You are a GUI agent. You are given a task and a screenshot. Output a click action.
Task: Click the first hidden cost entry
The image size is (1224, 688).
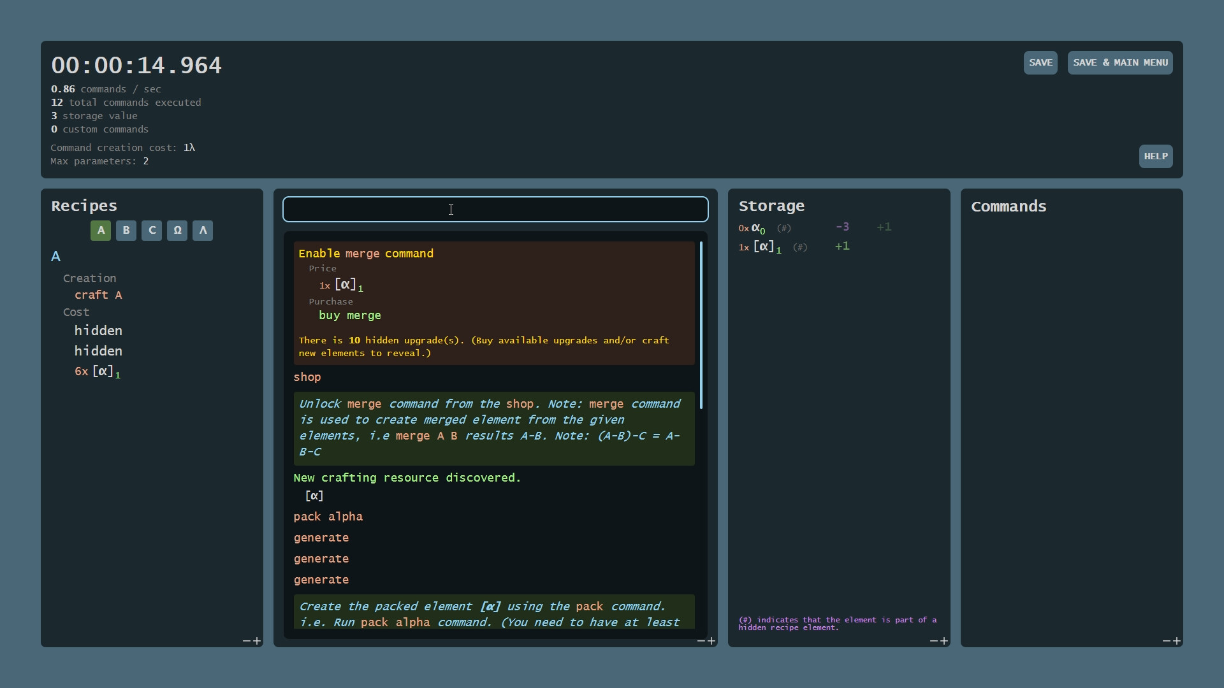pyautogui.click(x=98, y=330)
